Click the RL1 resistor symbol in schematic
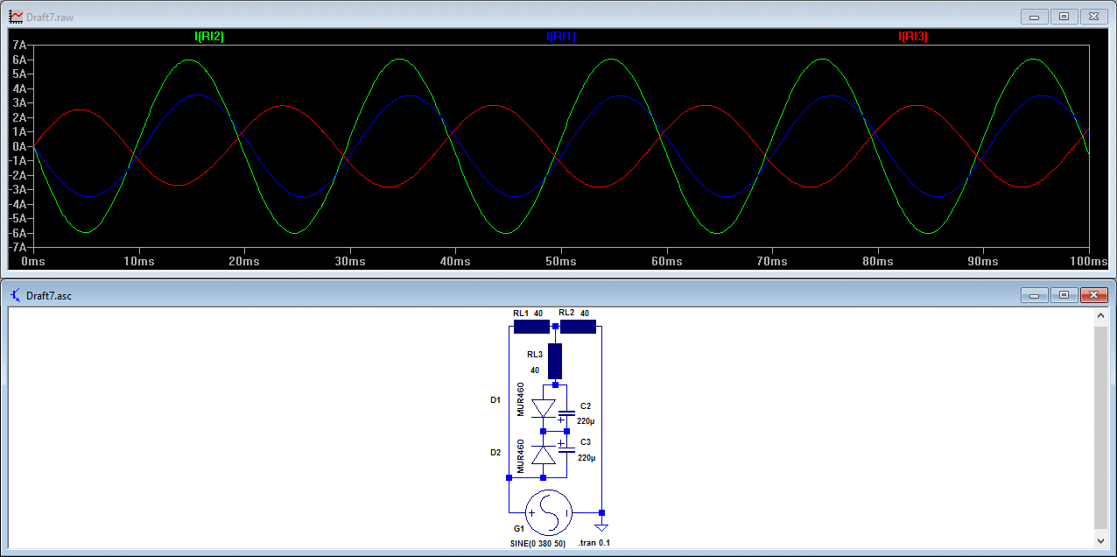The width and height of the screenshot is (1117, 557). pyautogui.click(x=530, y=327)
